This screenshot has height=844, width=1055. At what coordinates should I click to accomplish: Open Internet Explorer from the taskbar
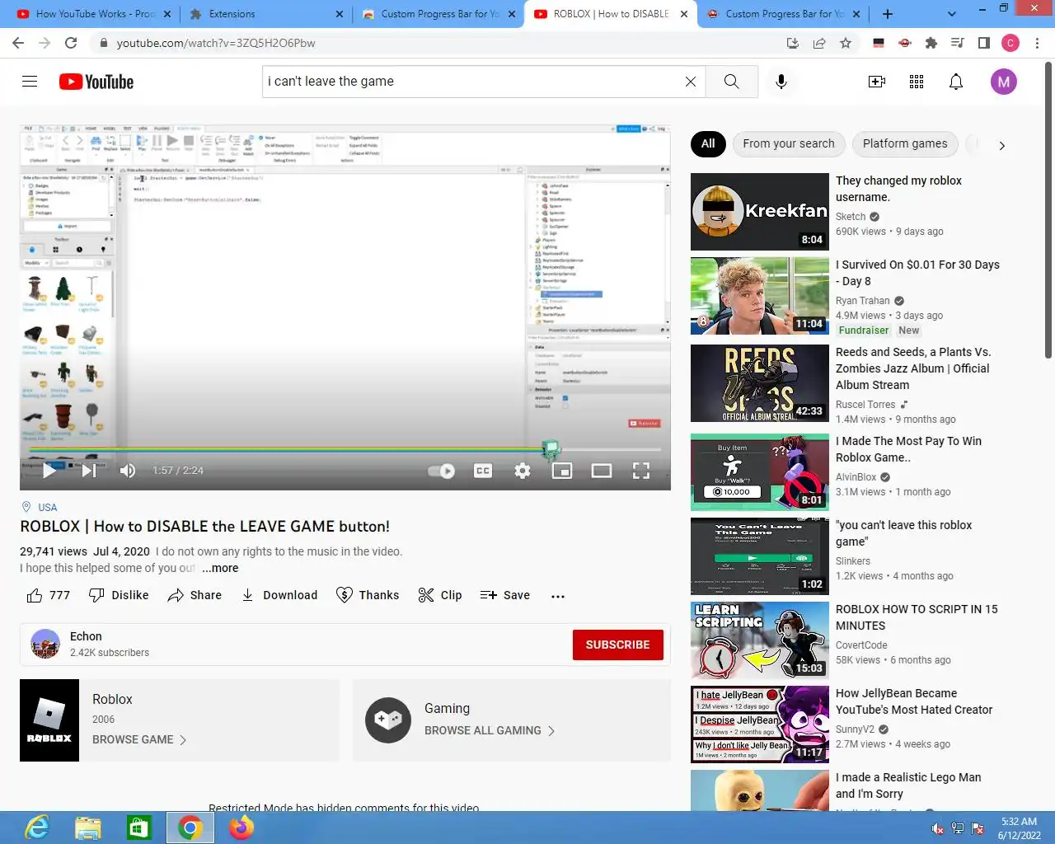37,828
